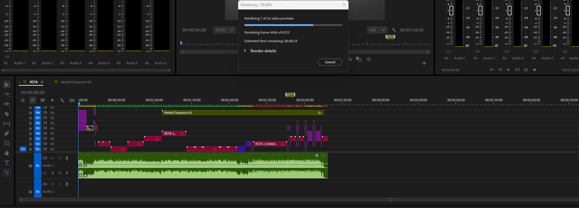Open Timeline Display Settings wrench

pos(62,100)
